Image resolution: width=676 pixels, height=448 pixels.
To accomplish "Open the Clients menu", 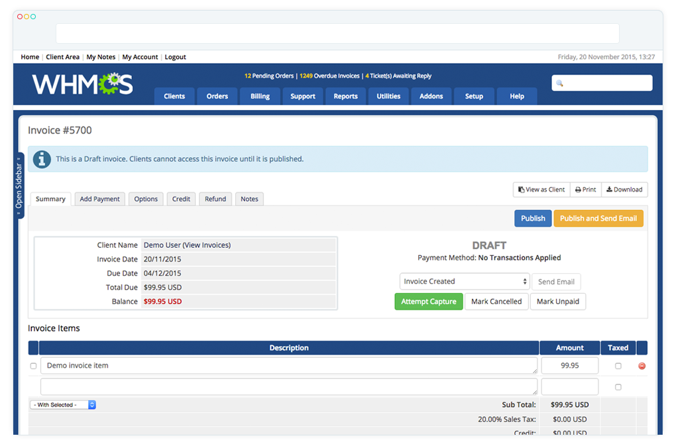I will [174, 96].
